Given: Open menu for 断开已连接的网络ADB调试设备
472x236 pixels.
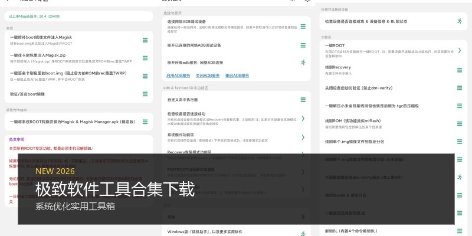Looking at the screenshot, I should click(303, 45).
